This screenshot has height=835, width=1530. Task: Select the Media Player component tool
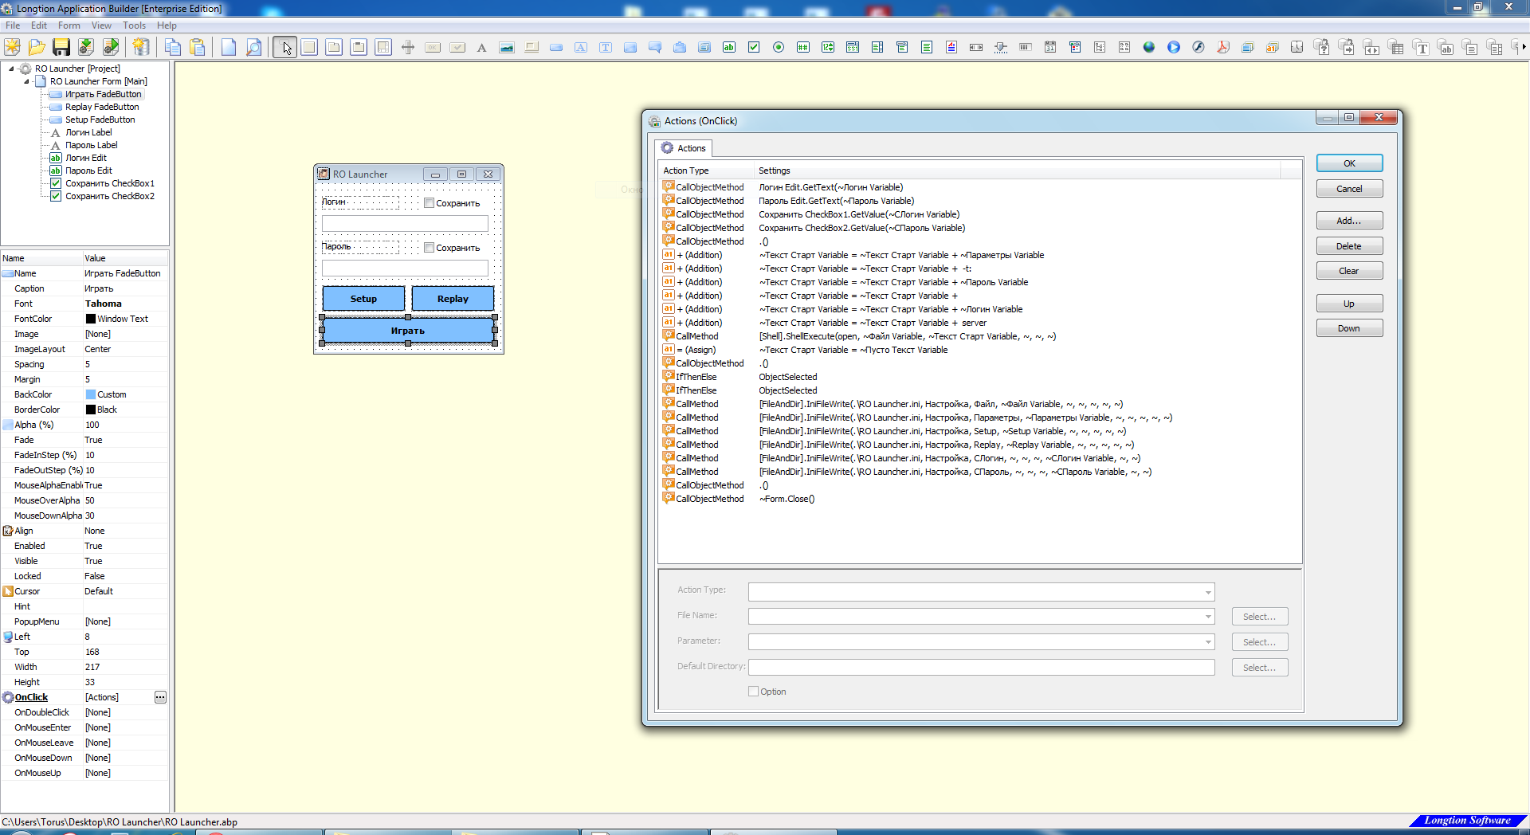coord(1174,48)
